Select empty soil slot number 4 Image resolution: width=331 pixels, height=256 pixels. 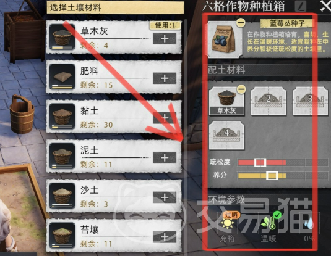(x=226, y=135)
